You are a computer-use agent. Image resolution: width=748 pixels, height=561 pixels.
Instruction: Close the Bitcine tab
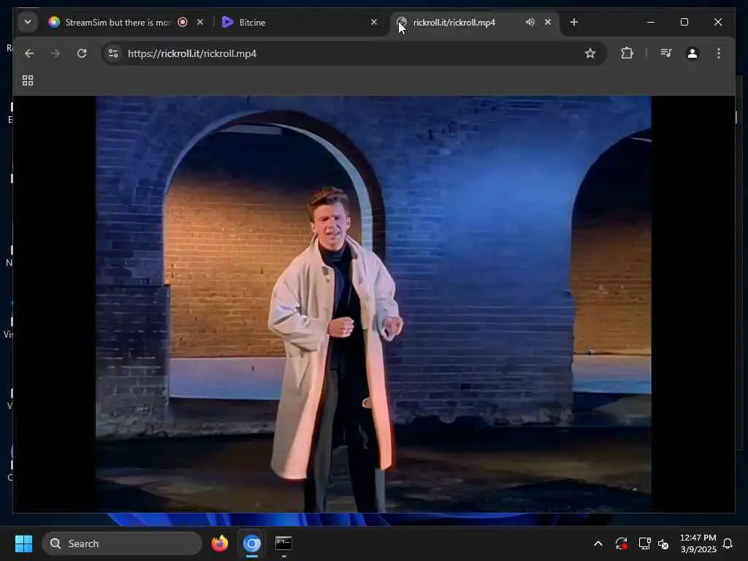coord(374,22)
